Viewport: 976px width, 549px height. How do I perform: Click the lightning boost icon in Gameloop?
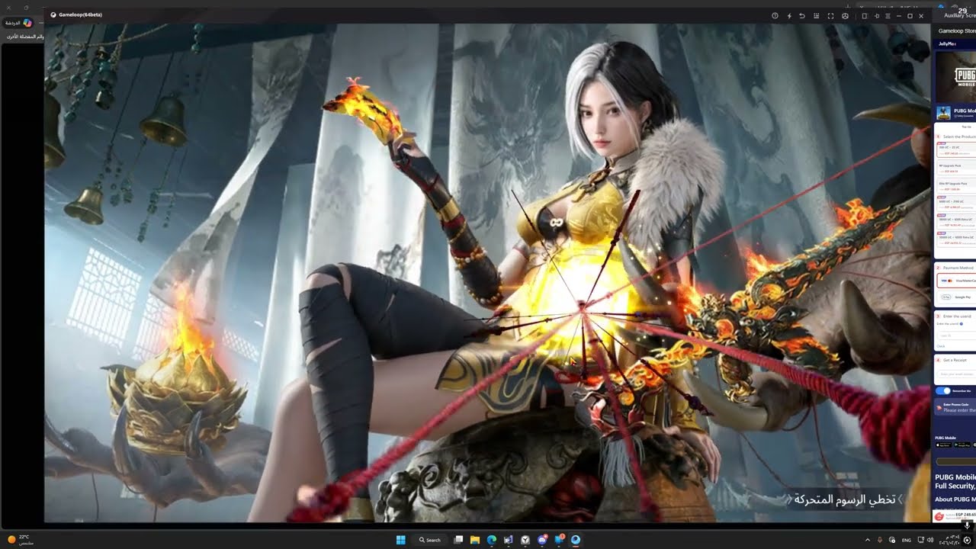[x=789, y=15]
